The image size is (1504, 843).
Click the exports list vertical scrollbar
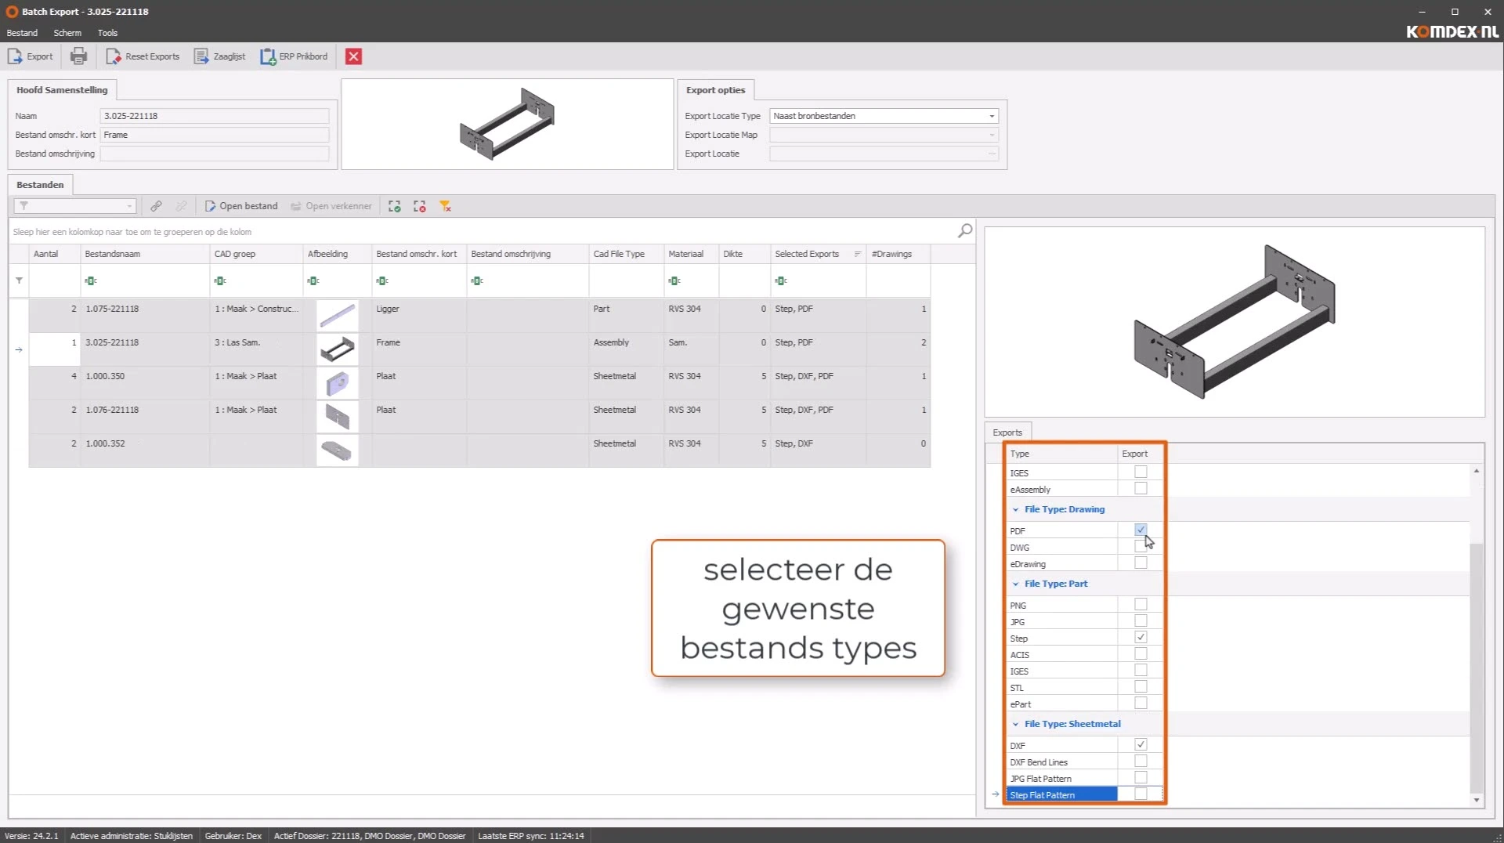[x=1477, y=666]
